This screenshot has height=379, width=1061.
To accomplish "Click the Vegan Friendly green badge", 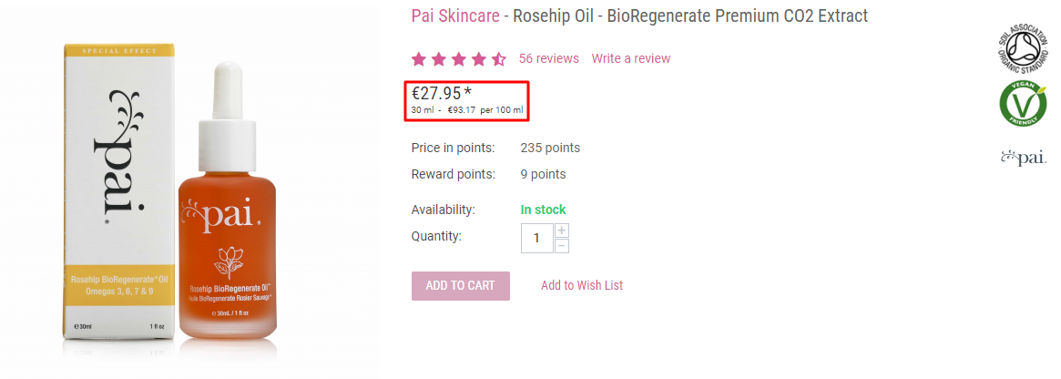I will [x=1023, y=104].
